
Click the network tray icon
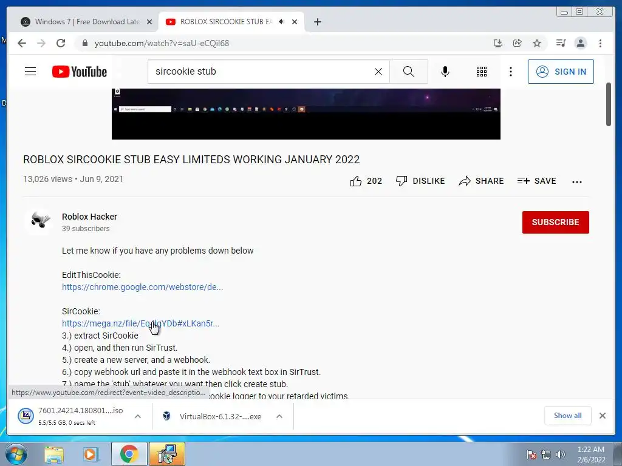(x=546, y=454)
